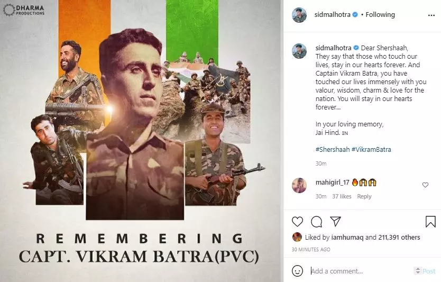Reply to mahigirl_17's comment

(x=364, y=196)
